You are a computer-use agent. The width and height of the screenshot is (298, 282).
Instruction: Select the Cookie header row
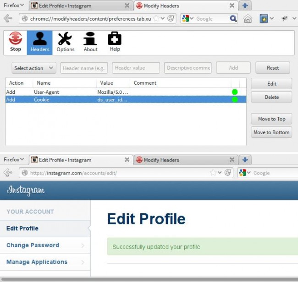tap(126, 99)
